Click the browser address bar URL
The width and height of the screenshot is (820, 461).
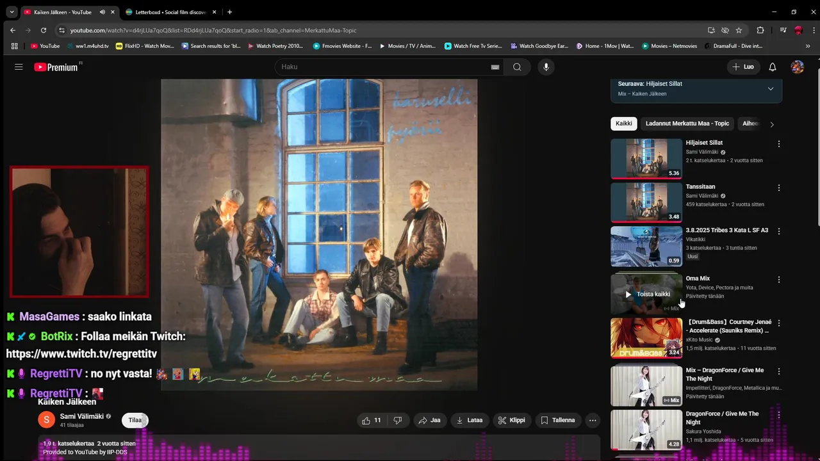tap(213, 30)
